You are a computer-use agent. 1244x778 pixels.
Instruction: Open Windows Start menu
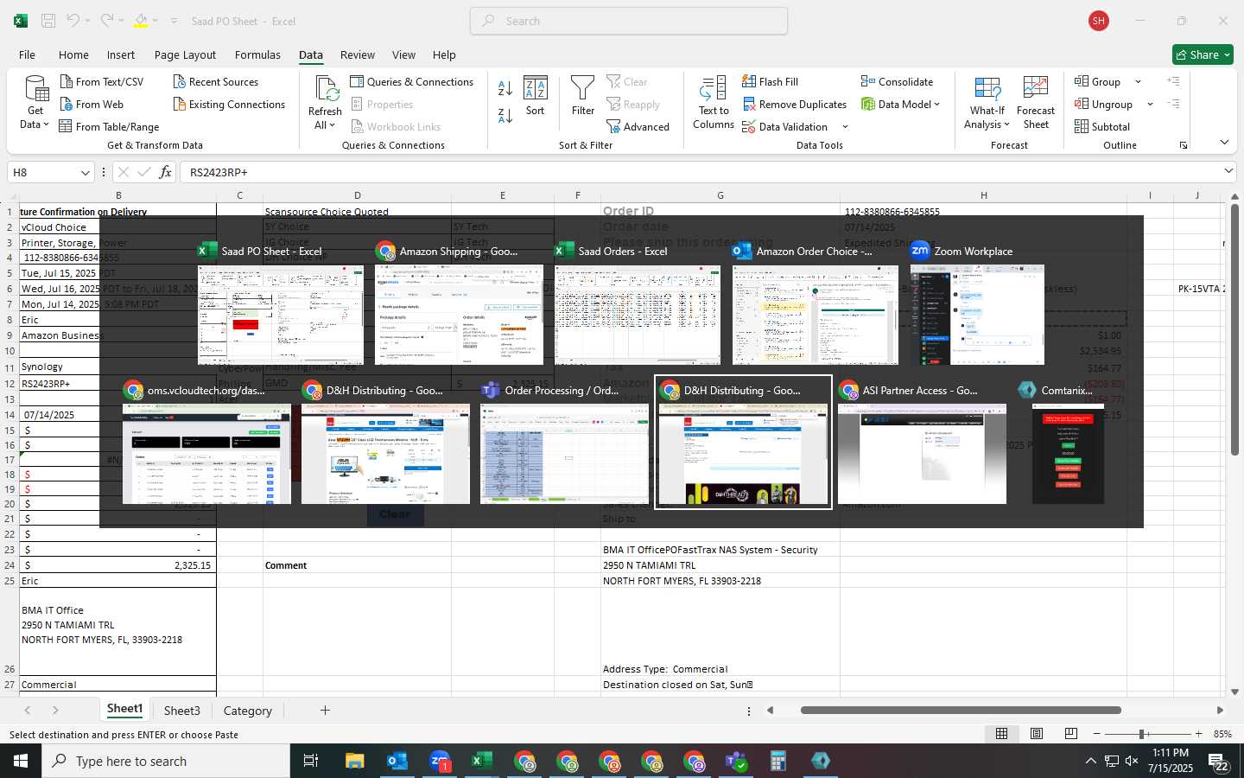[x=21, y=761]
